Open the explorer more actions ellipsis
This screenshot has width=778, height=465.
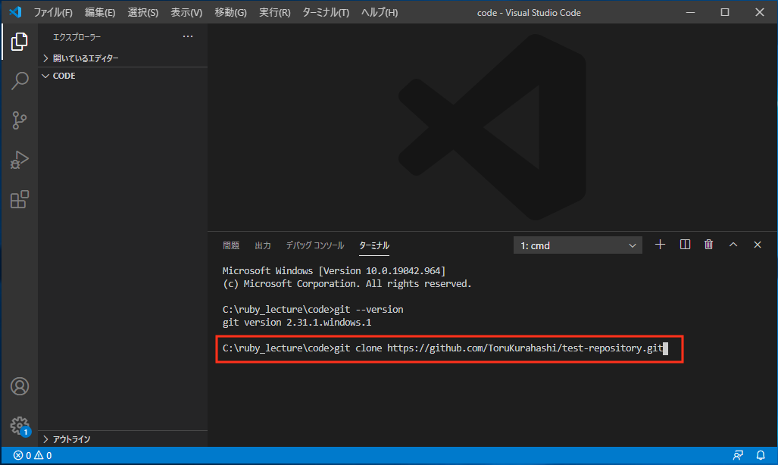point(188,36)
